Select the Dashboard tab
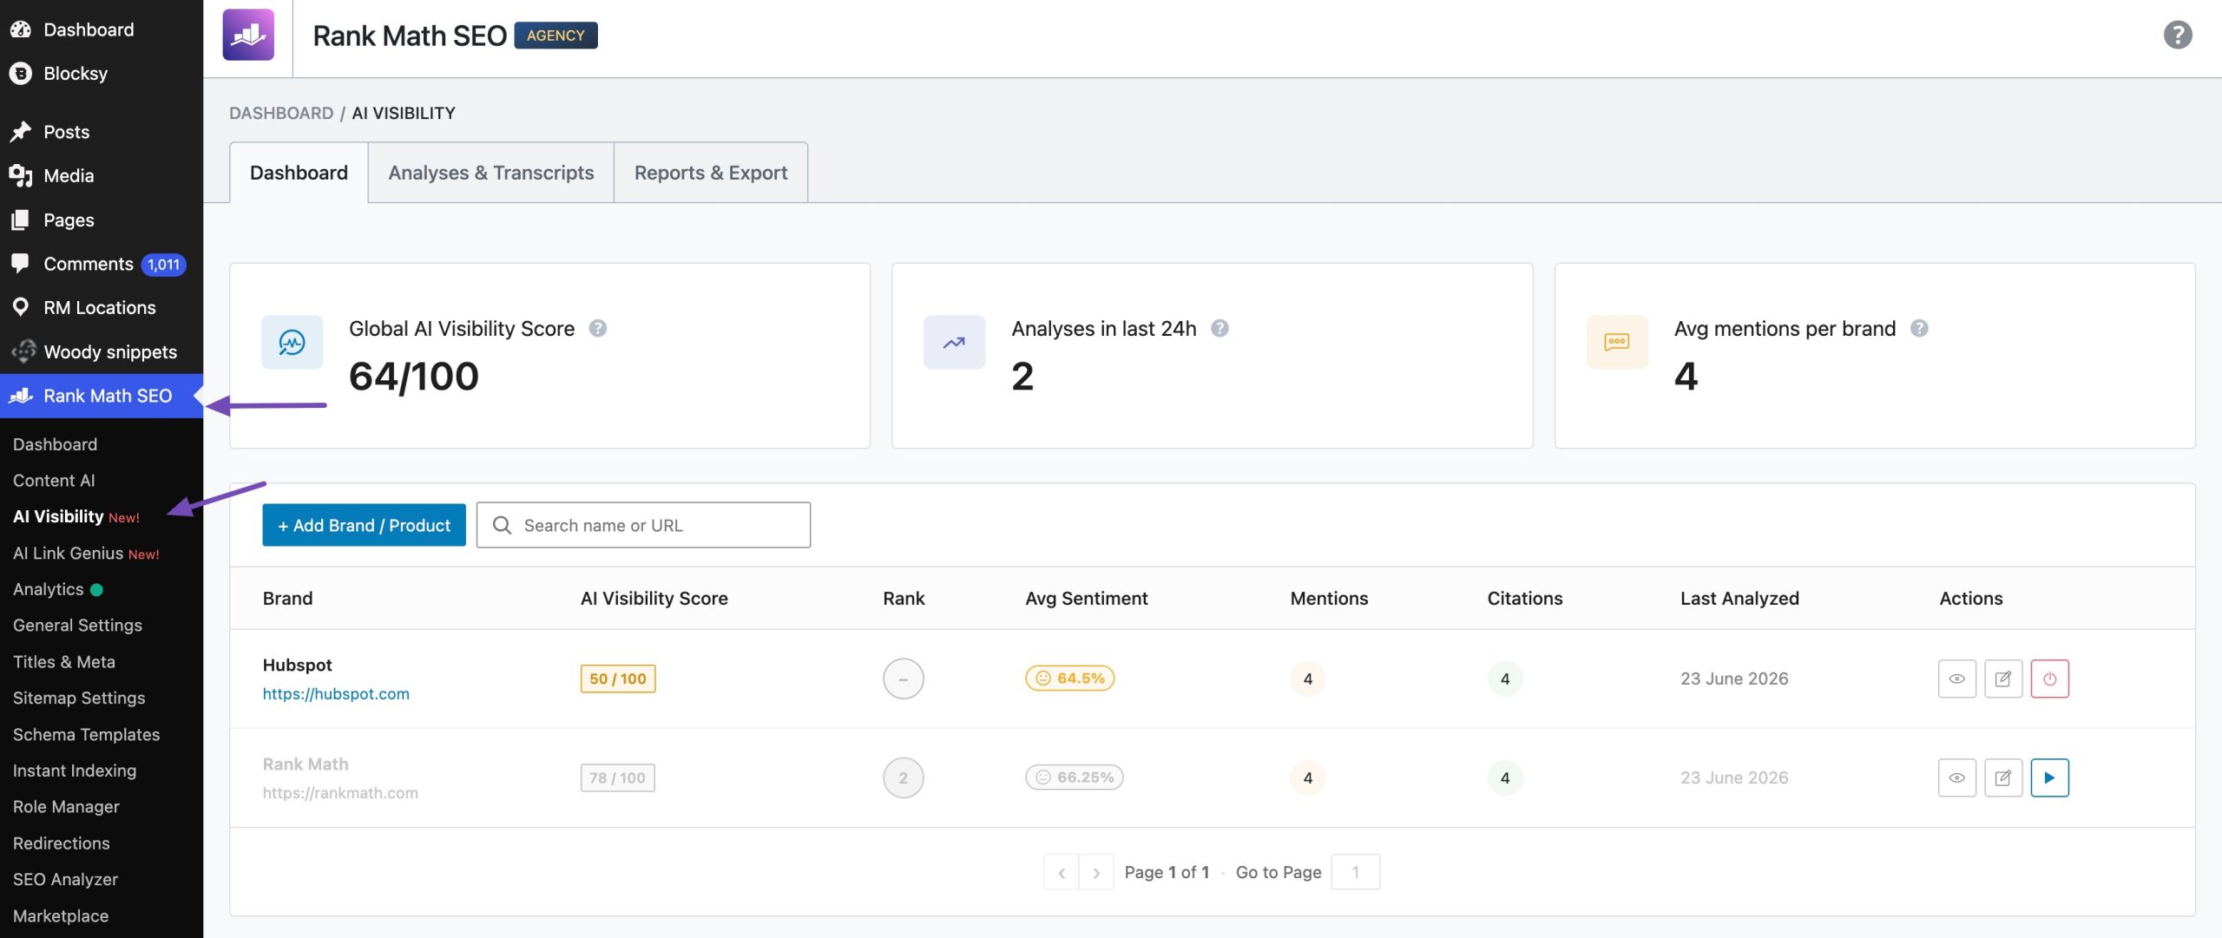2222x938 pixels. tap(299, 173)
